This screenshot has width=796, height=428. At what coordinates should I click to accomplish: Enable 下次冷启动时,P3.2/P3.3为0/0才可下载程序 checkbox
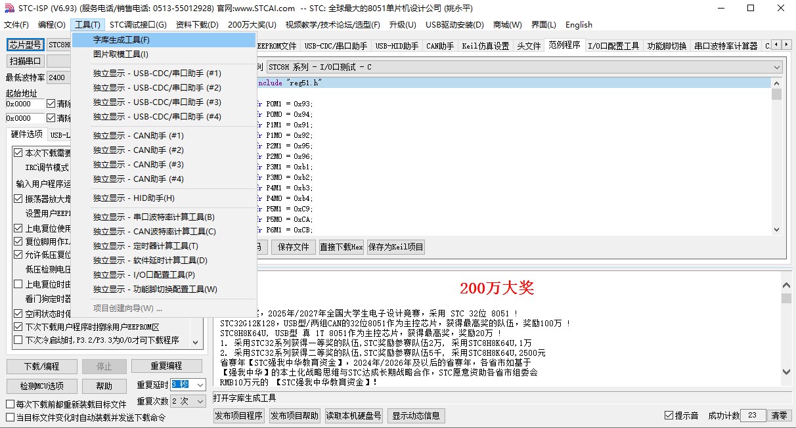(18, 340)
